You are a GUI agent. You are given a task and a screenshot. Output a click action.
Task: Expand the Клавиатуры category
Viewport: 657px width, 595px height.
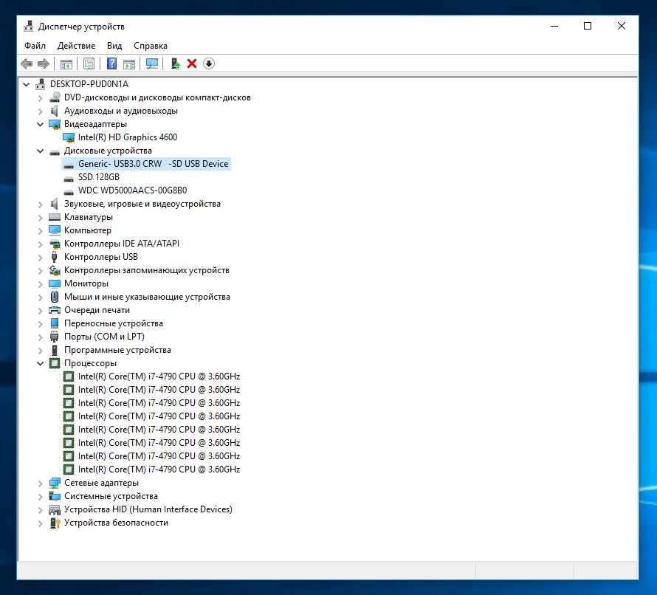[x=40, y=218]
